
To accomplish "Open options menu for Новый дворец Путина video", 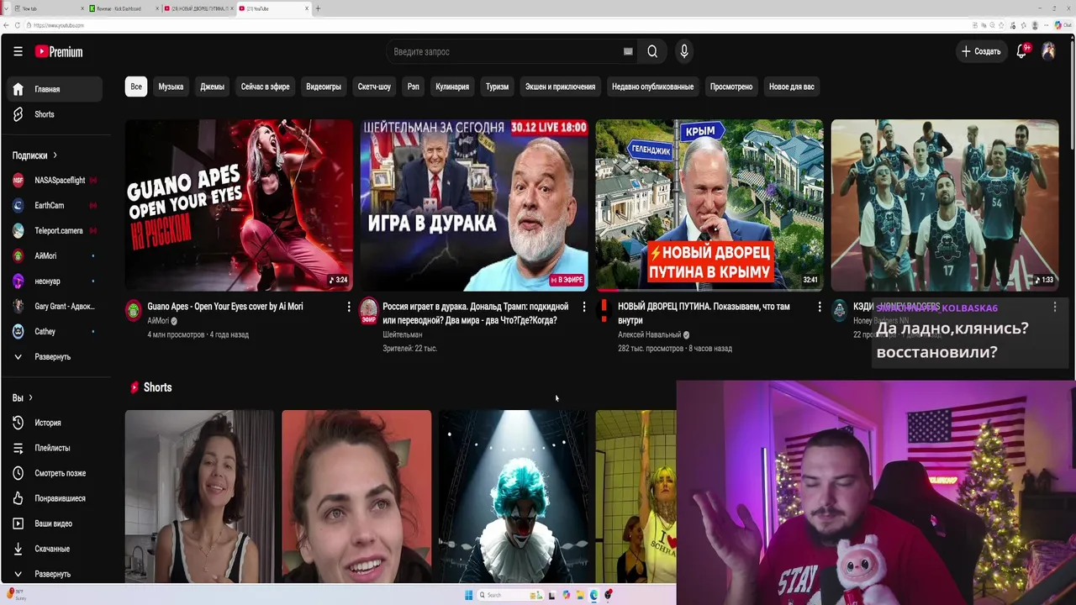I will tap(820, 308).
